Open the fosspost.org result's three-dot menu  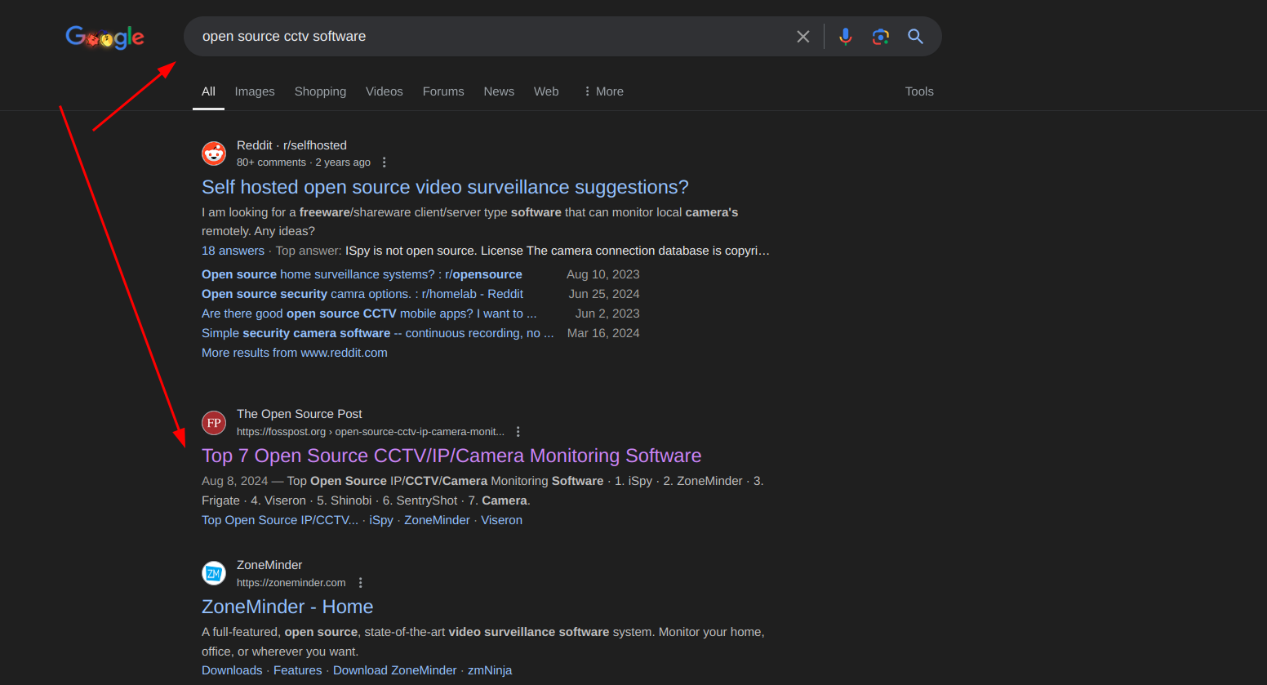tap(518, 432)
